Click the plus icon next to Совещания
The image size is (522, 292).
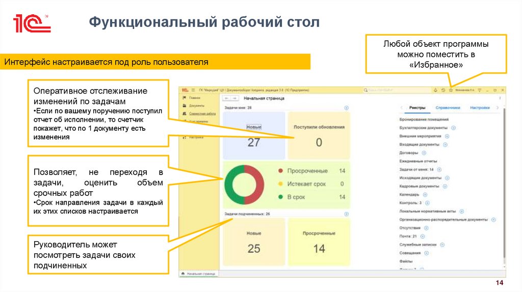tap(427, 253)
